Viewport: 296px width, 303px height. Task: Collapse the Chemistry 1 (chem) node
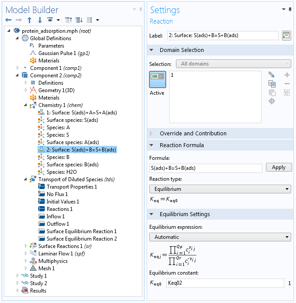tap(25, 105)
